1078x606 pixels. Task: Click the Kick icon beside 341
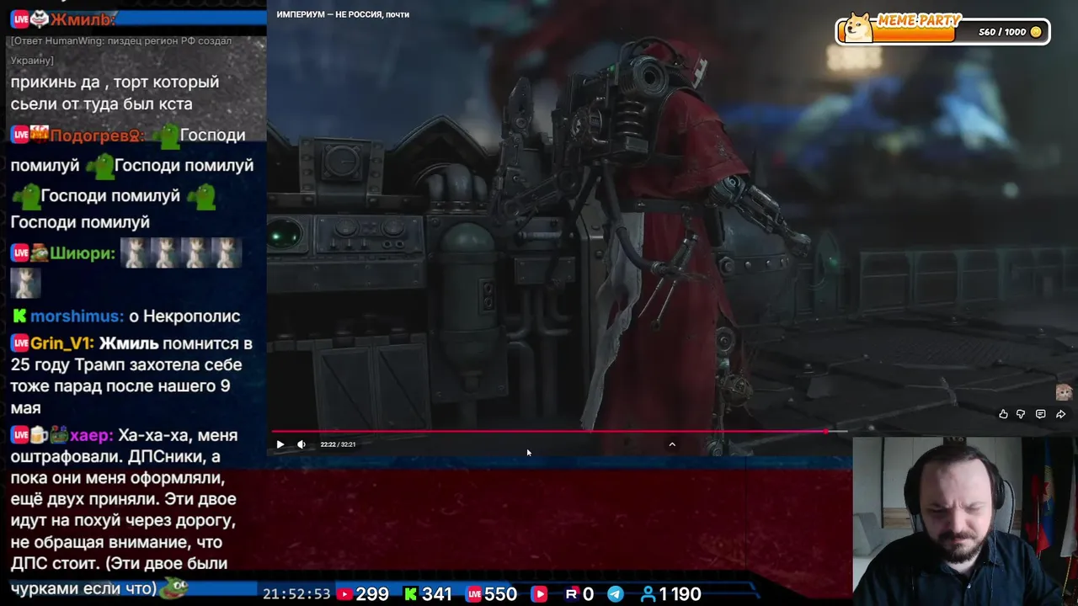click(x=410, y=594)
